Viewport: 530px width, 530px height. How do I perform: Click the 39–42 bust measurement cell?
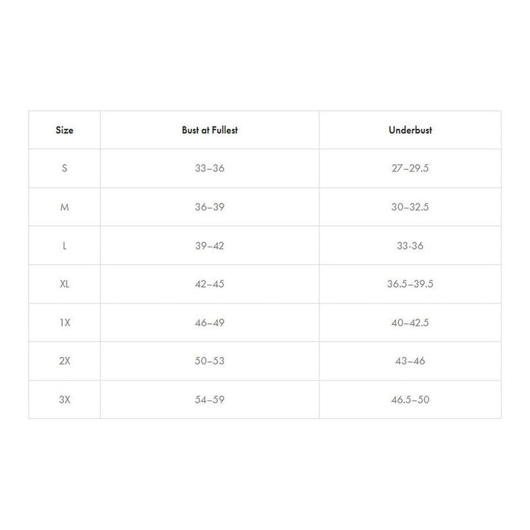(x=210, y=245)
